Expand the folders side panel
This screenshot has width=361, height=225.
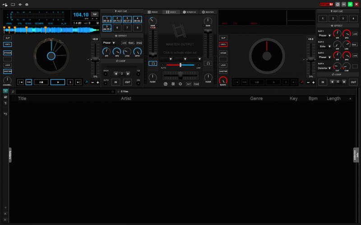coord(10,155)
